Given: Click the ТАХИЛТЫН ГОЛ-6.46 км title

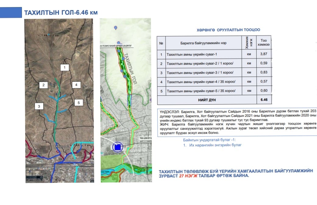Looking at the screenshot, I should (x=61, y=13).
